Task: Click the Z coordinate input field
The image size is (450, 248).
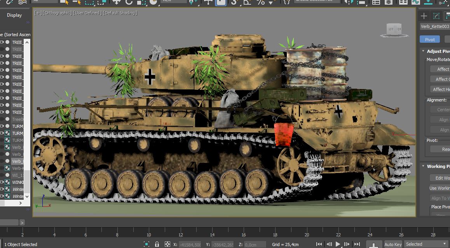Action: click(255, 245)
